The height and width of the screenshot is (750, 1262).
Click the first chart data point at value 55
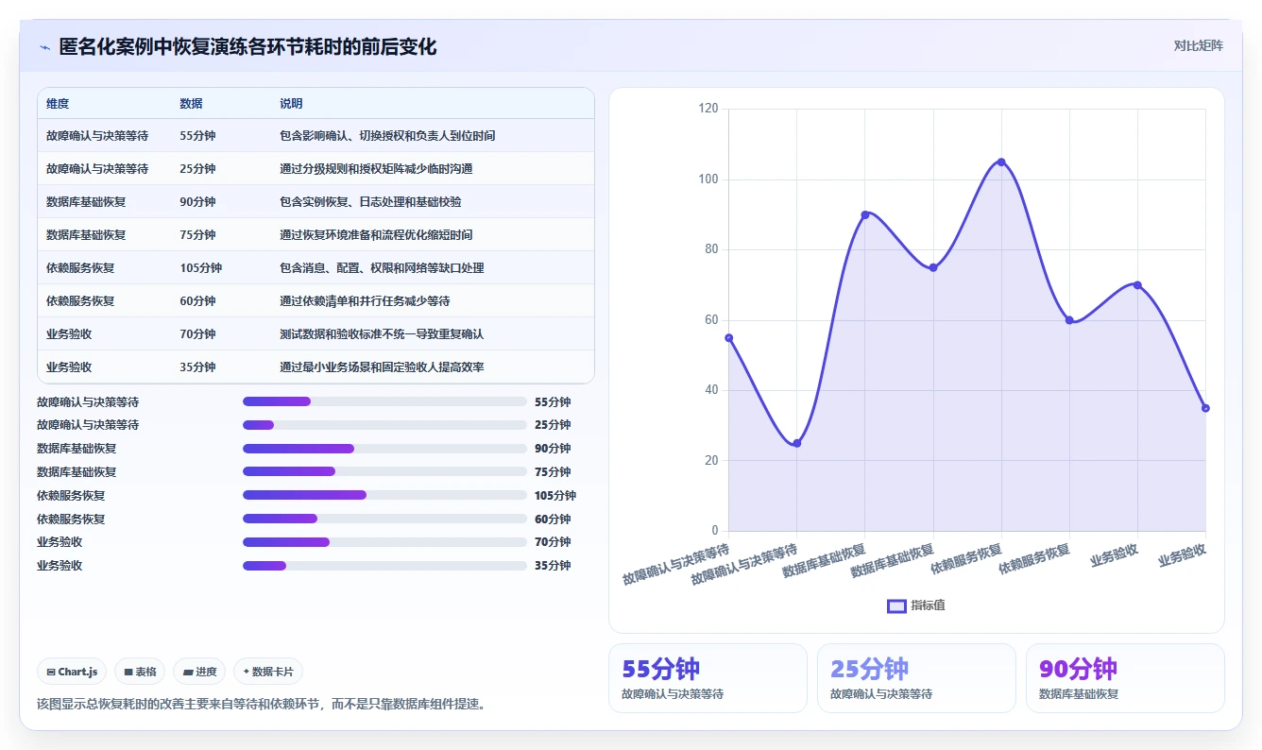pos(728,337)
